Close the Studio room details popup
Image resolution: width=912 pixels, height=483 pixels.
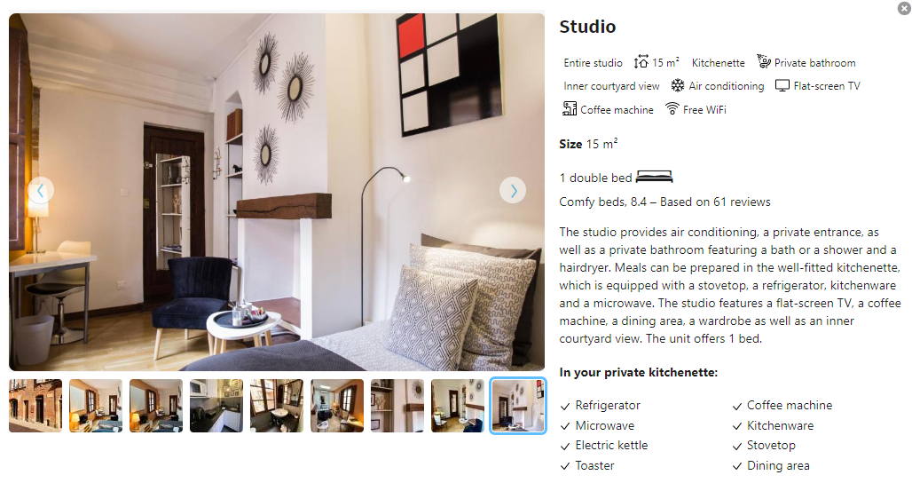pos(903,8)
